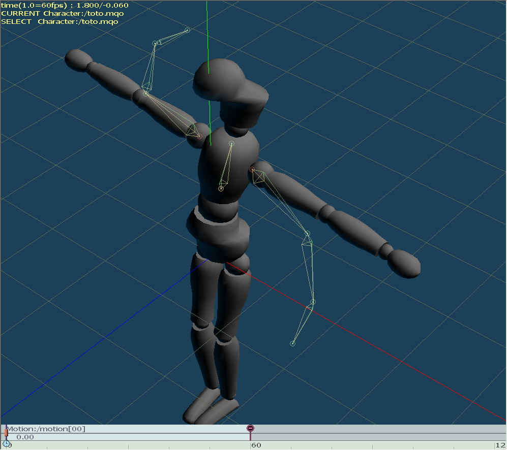Select the orange keyframe marker at timeline start
507x450 pixels.
pyautogui.click(x=6, y=432)
